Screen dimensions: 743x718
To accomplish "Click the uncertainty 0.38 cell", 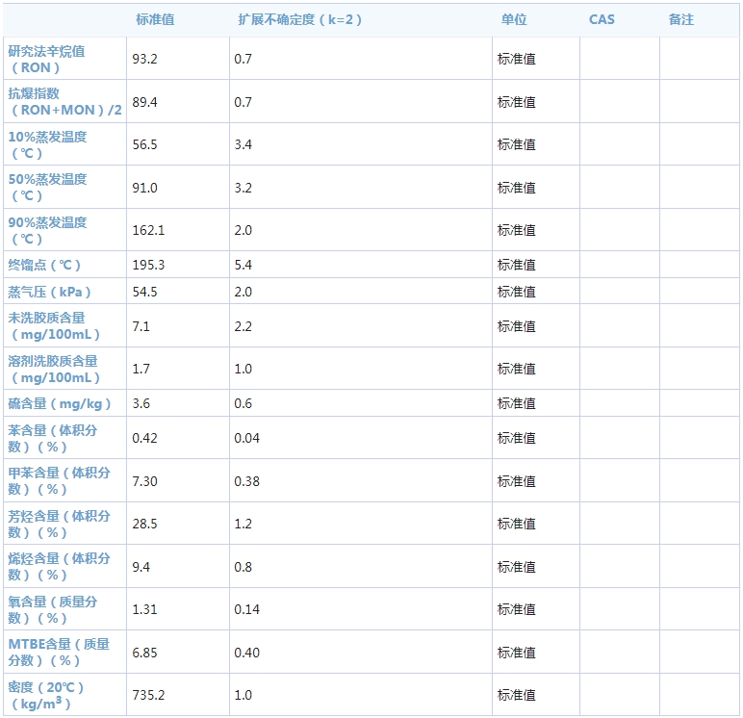I will [246, 481].
